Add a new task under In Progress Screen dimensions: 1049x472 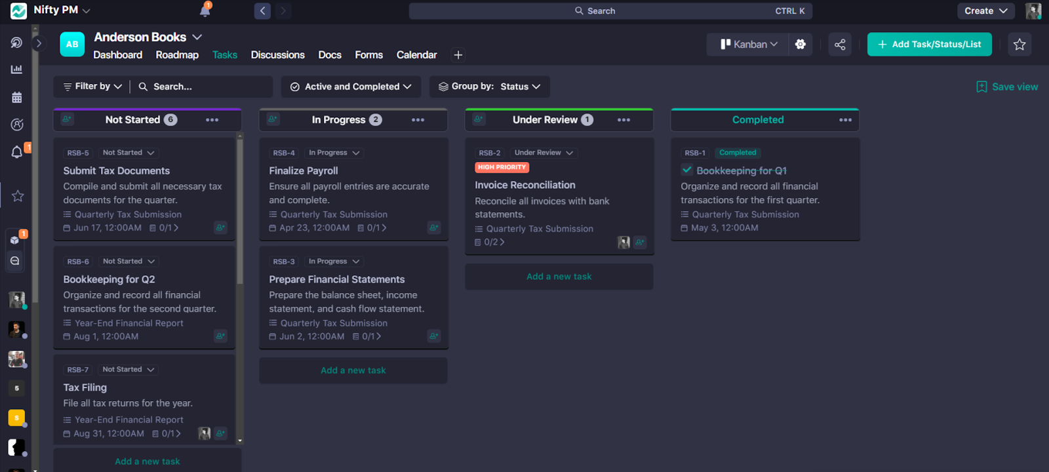pyautogui.click(x=353, y=370)
